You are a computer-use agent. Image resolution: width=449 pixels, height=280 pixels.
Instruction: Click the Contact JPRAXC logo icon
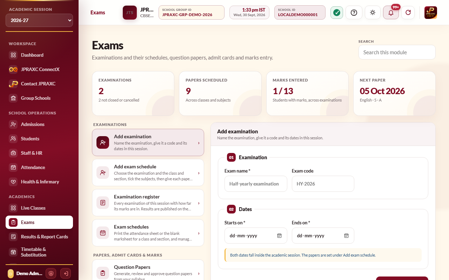pos(13,84)
